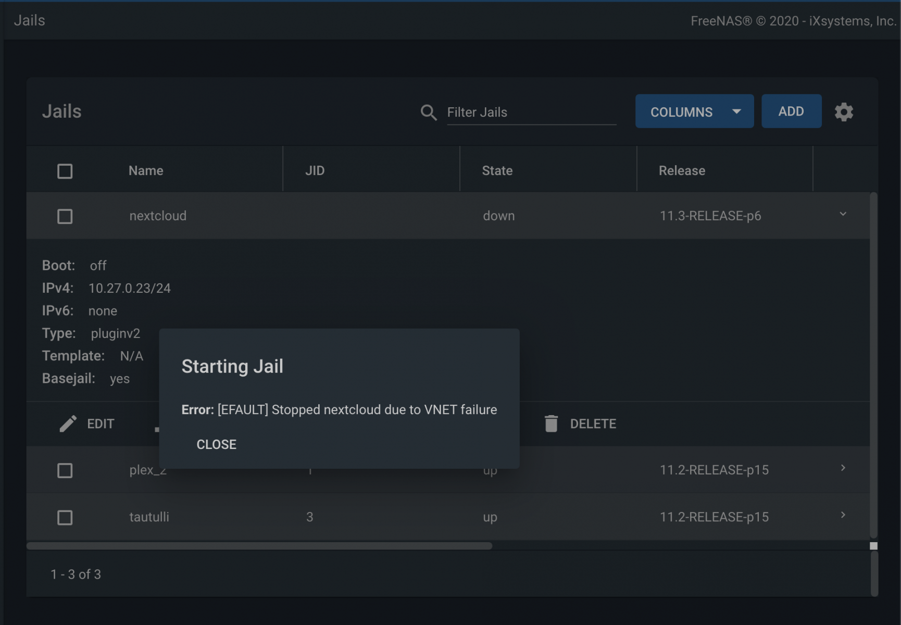Click the IPv4 value 10.27.0.23/24

pyautogui.click(x=129, y=288)
